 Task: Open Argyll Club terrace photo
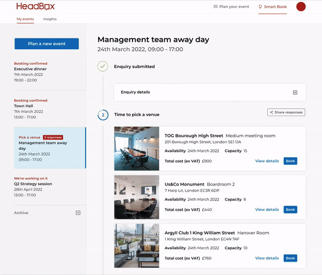point(136,246)
